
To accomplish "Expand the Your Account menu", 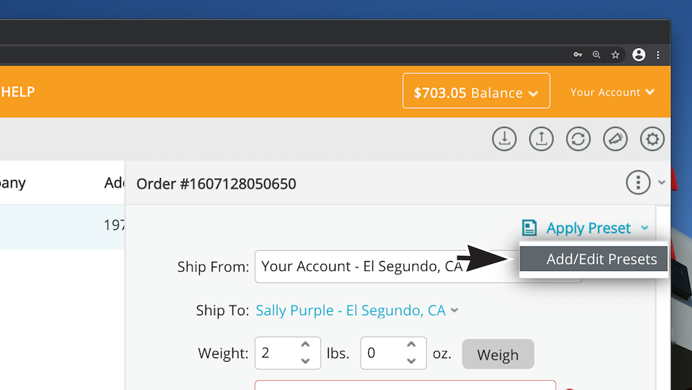I will [x=612, y=92].
